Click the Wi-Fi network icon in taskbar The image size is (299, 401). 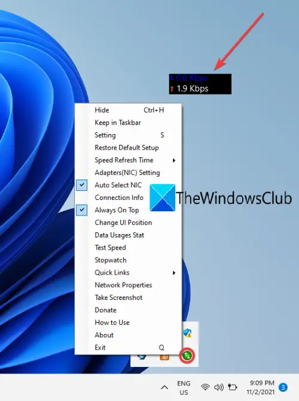click(x=205, y=387)
